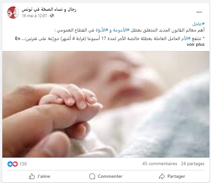Open the hashtag #الأم
The width and height of the screenshot is (212, 183).
pos(186,39)
